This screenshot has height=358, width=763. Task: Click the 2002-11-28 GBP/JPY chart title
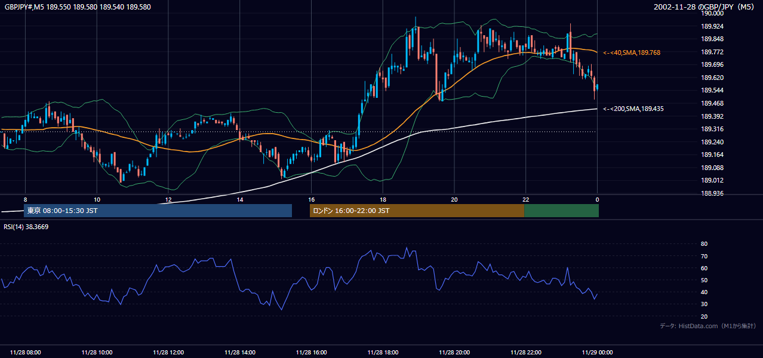tap(704, 7)
